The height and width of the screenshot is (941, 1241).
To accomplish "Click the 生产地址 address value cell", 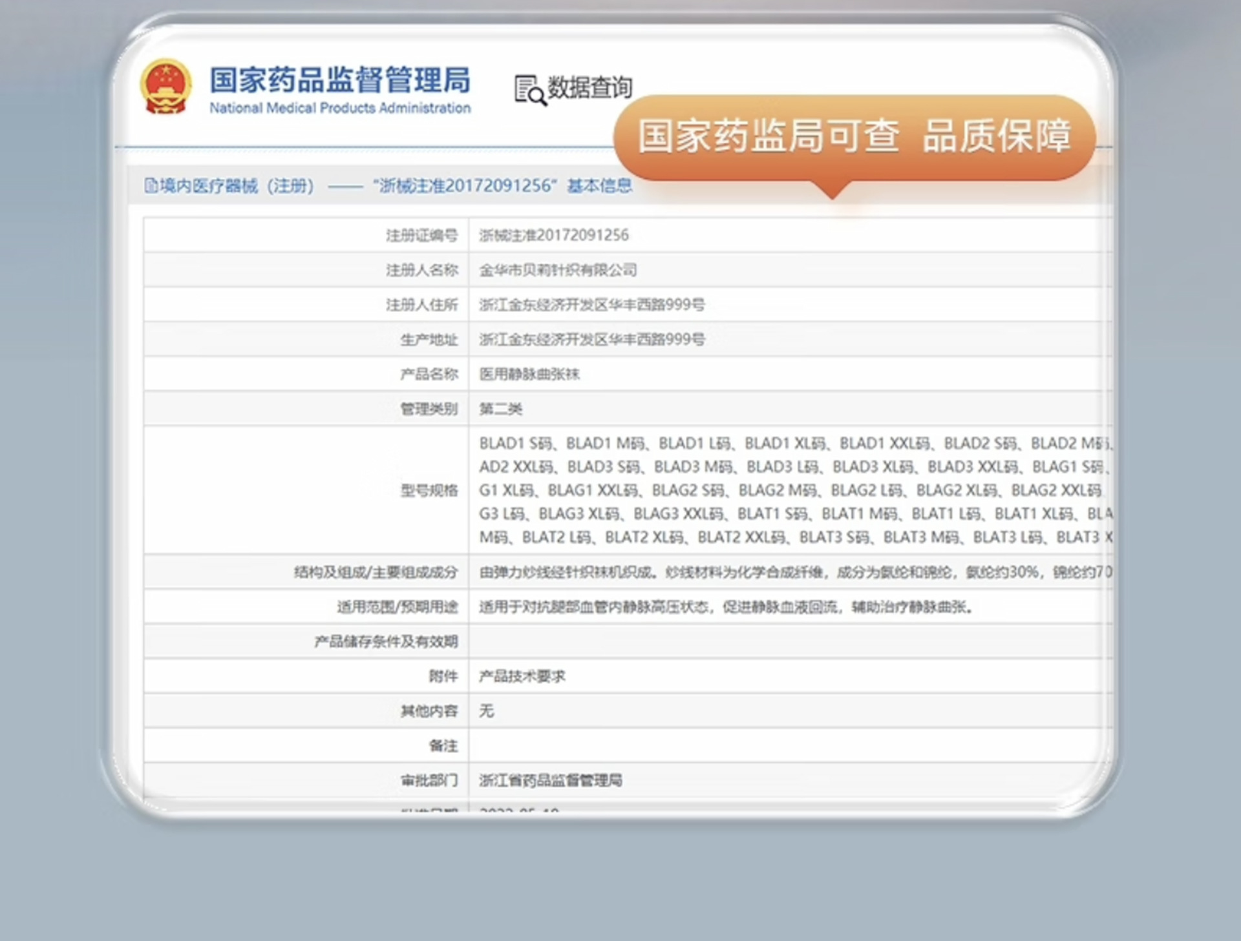I will [x=591, y=340].
